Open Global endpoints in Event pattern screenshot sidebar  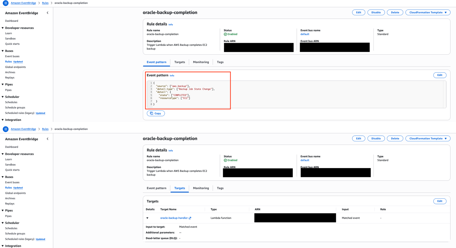(x=15, y=67)
